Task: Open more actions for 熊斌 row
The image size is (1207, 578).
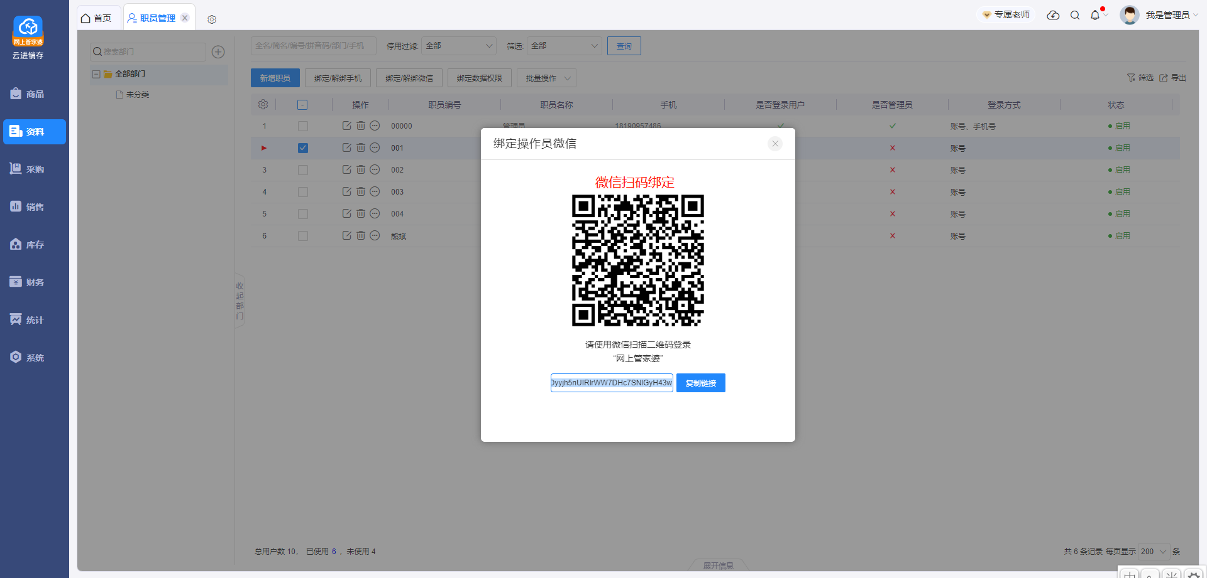Action: pyautogui.click(x=375, y=235)
